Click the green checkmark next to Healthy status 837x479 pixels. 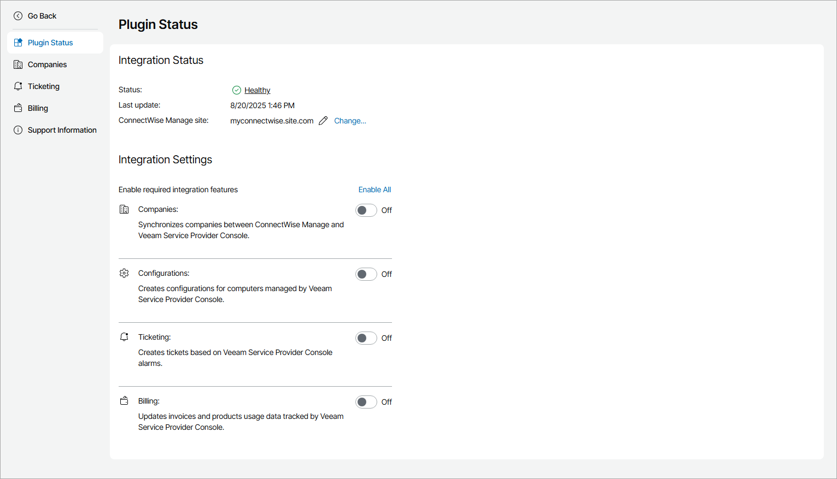click(237, 90)
